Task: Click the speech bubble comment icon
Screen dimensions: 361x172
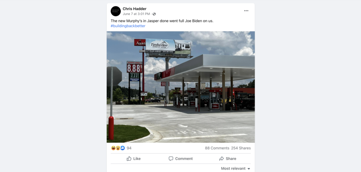Action: click(x=171, y=159)
